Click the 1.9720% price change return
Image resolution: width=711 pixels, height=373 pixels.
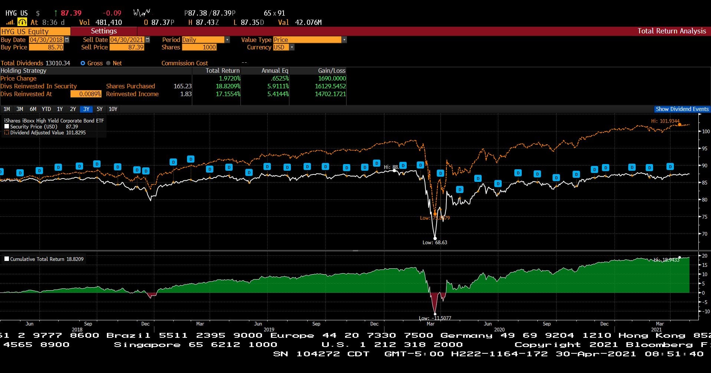click(x=230, y=78)
